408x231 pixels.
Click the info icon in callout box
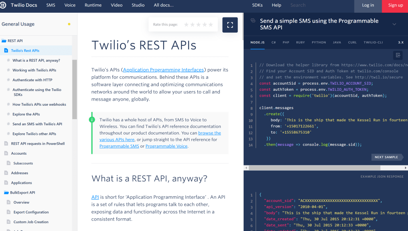pyautogui.click(x=92, y=119)
